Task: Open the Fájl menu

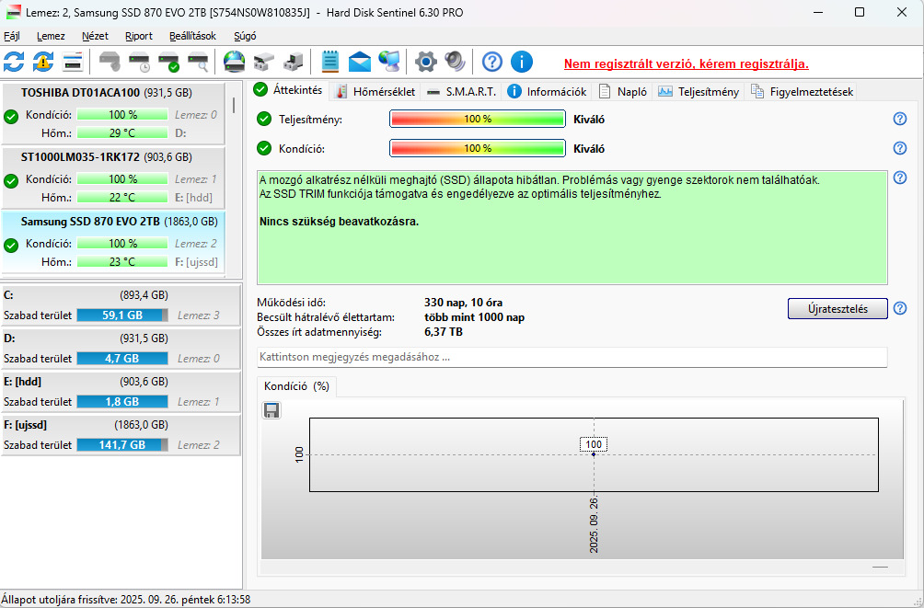Action: click(12, 36)
